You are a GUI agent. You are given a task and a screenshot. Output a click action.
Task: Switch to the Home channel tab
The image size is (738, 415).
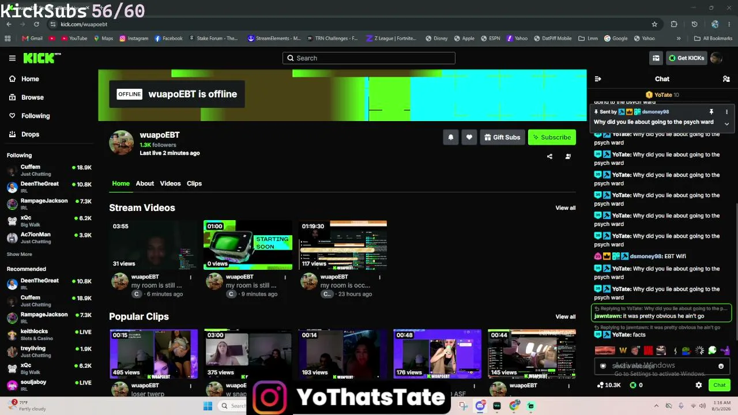[x=121, y=183]
